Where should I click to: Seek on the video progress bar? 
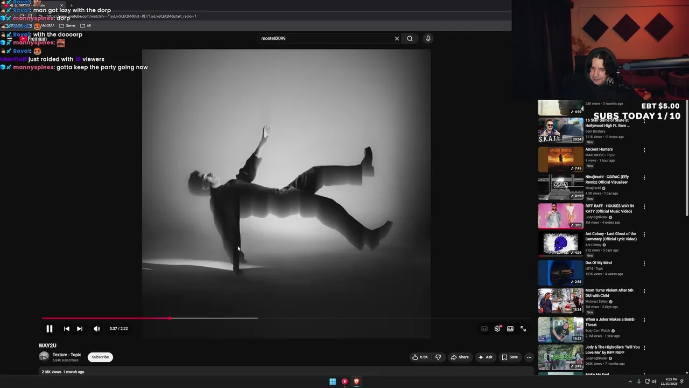(286, 318)
